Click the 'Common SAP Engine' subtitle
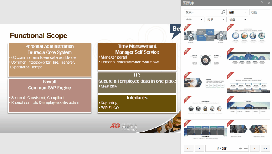Screen dimensions: 272x154 click(x=49, y=88)
